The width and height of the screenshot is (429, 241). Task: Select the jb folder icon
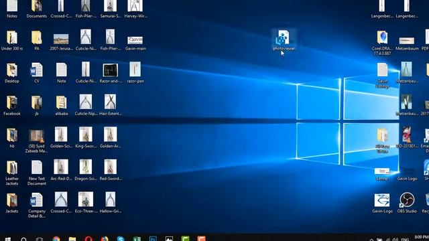tap(37, 105)
